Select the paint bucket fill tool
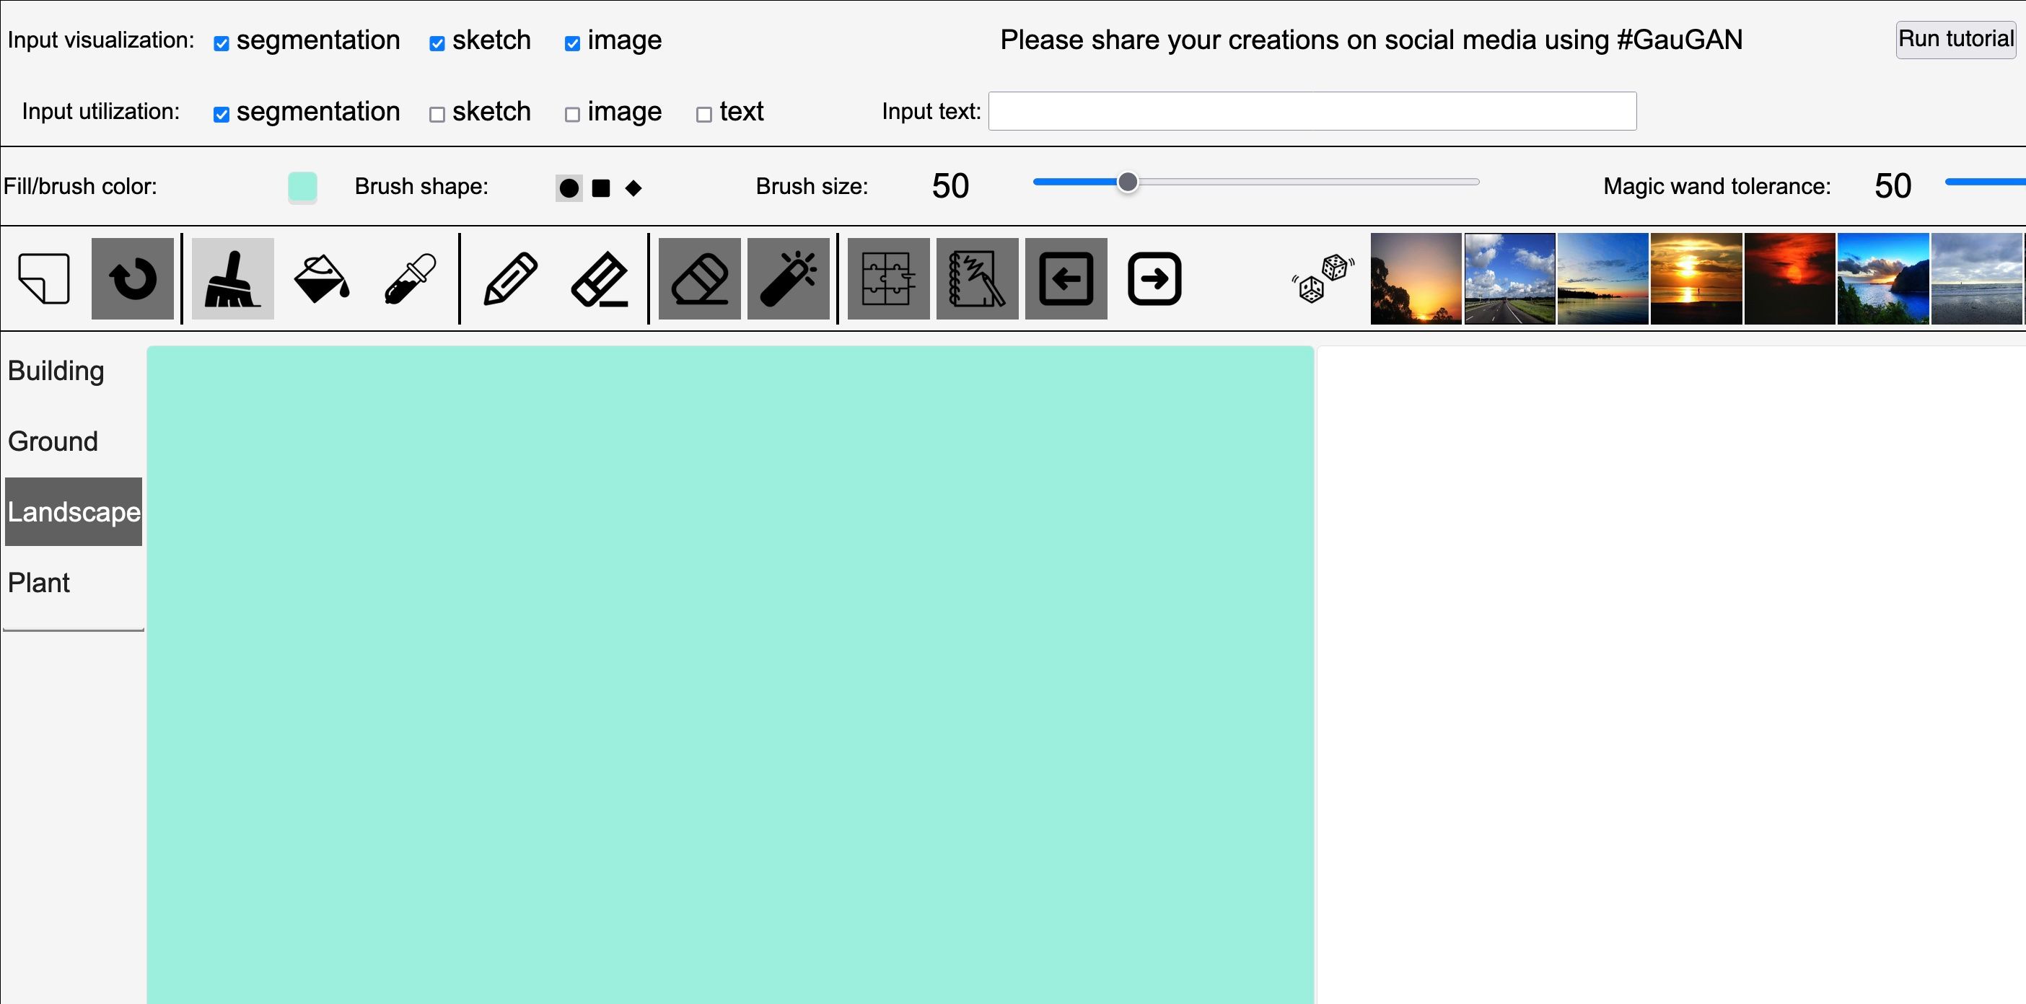The image size is (2026, 1004). pyautogui.click(x=321, y=278)
